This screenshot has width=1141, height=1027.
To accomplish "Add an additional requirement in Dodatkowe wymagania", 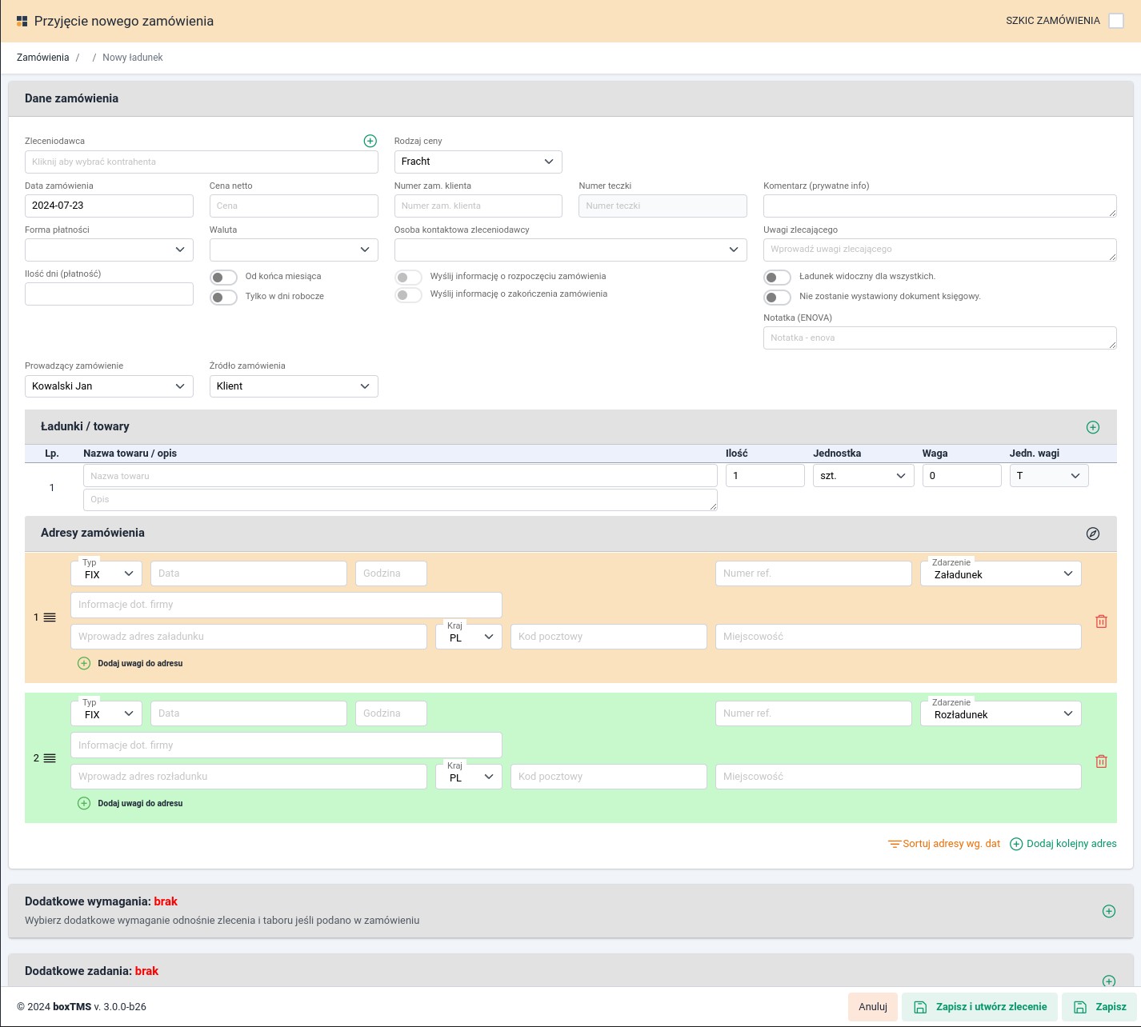I will (x=1109, y=911).
